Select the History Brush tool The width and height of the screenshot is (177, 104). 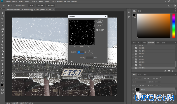click(2, 45)
